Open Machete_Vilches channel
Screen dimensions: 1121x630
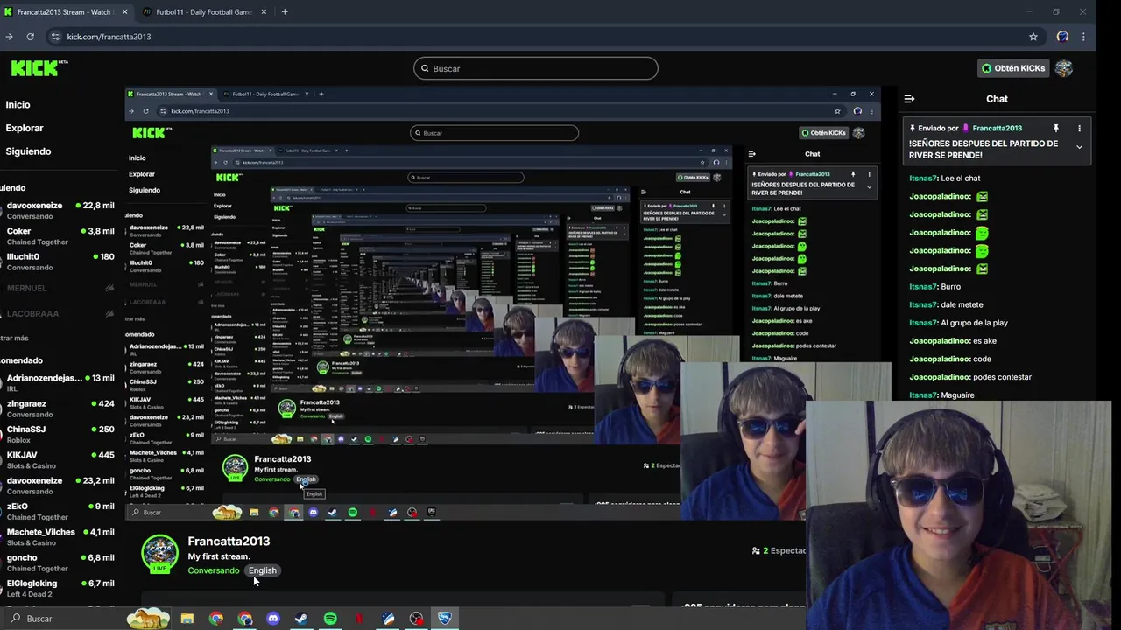57,536
